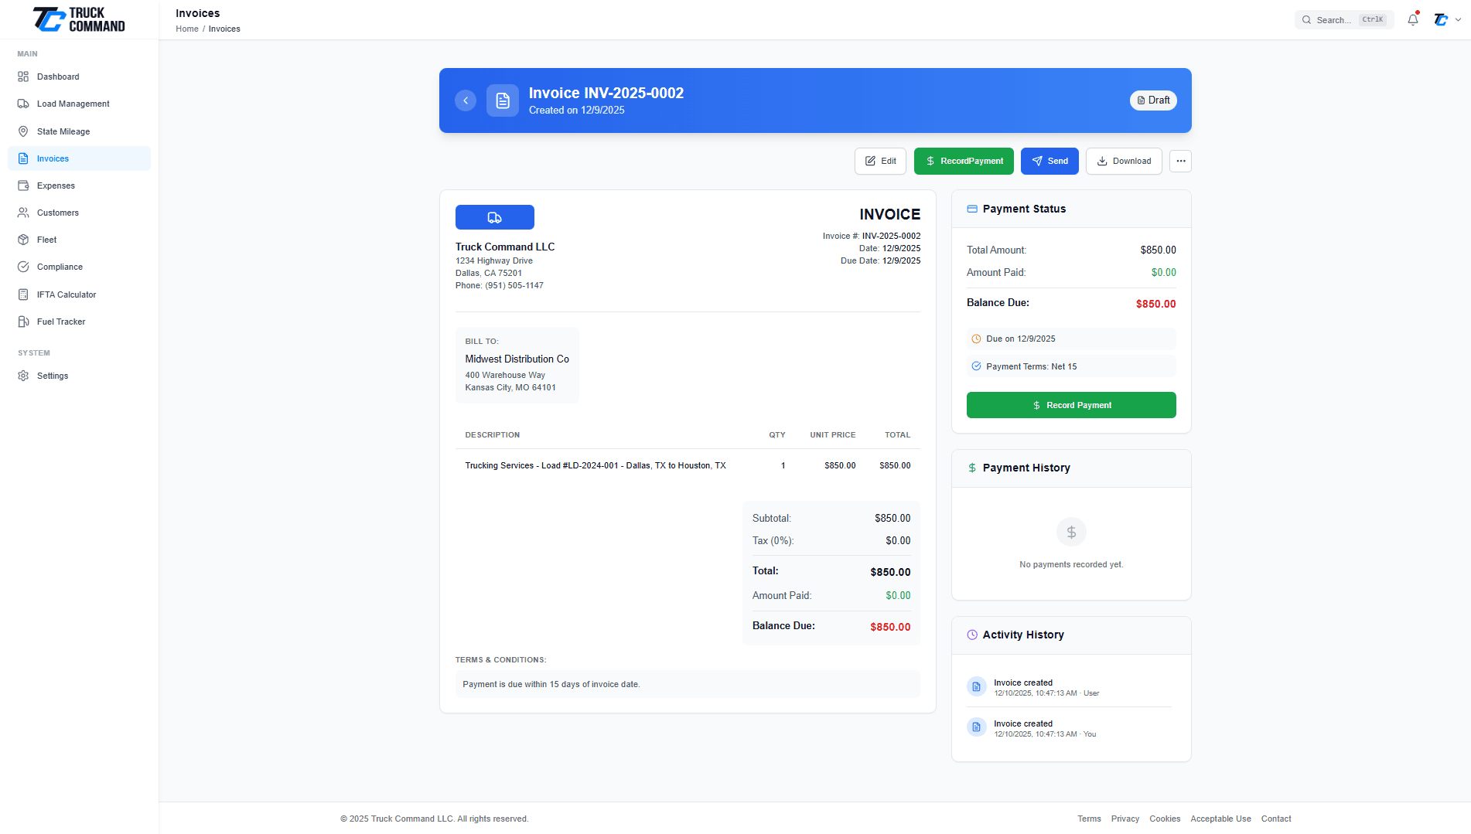1471x834 pixels.
Task: Navigate to Home via the breadcrumb
Action: coord(186,29)
